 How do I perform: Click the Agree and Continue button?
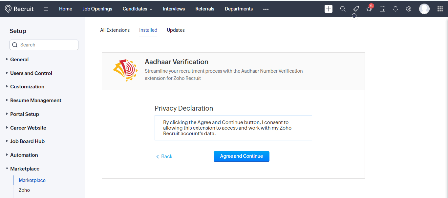point(241,156)
